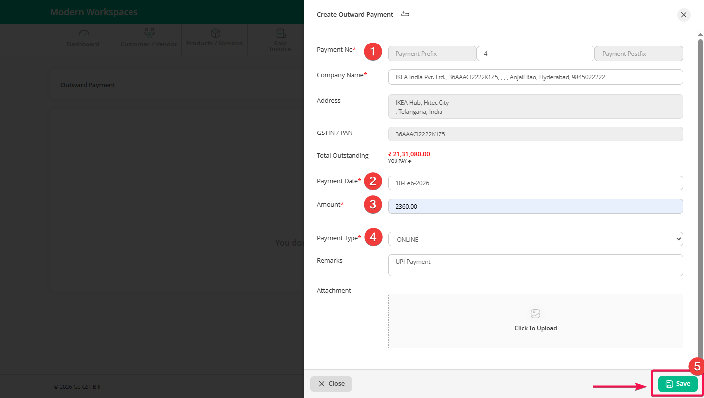Edit the Remarks text area
The image size is (704, 398).
coord(535,265)
